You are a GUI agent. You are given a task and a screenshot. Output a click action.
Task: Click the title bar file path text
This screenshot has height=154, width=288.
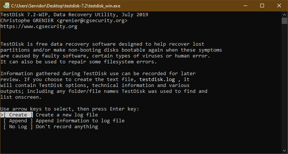65,6
